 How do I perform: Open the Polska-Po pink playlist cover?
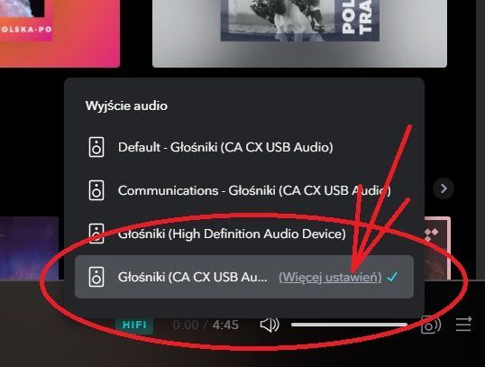click(x=59, y=33)
